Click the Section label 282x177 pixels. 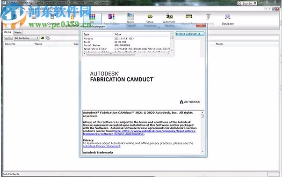8,38
